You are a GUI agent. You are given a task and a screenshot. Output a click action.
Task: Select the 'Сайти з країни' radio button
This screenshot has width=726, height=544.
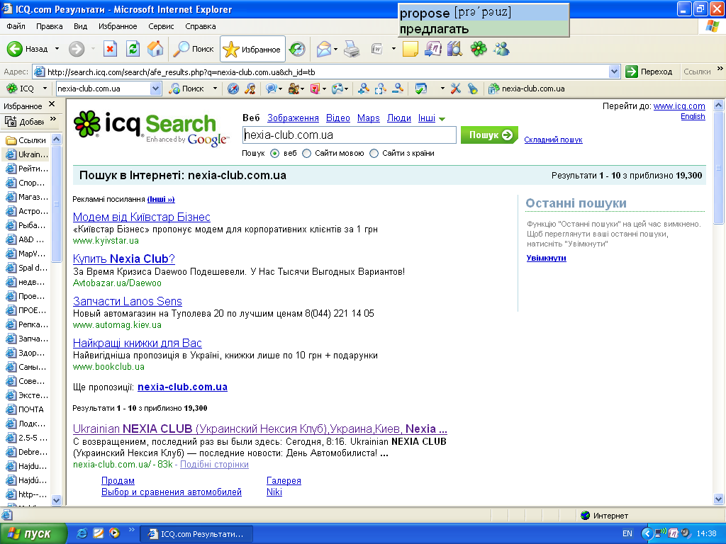pyautogui.click(x=374, y=153)
